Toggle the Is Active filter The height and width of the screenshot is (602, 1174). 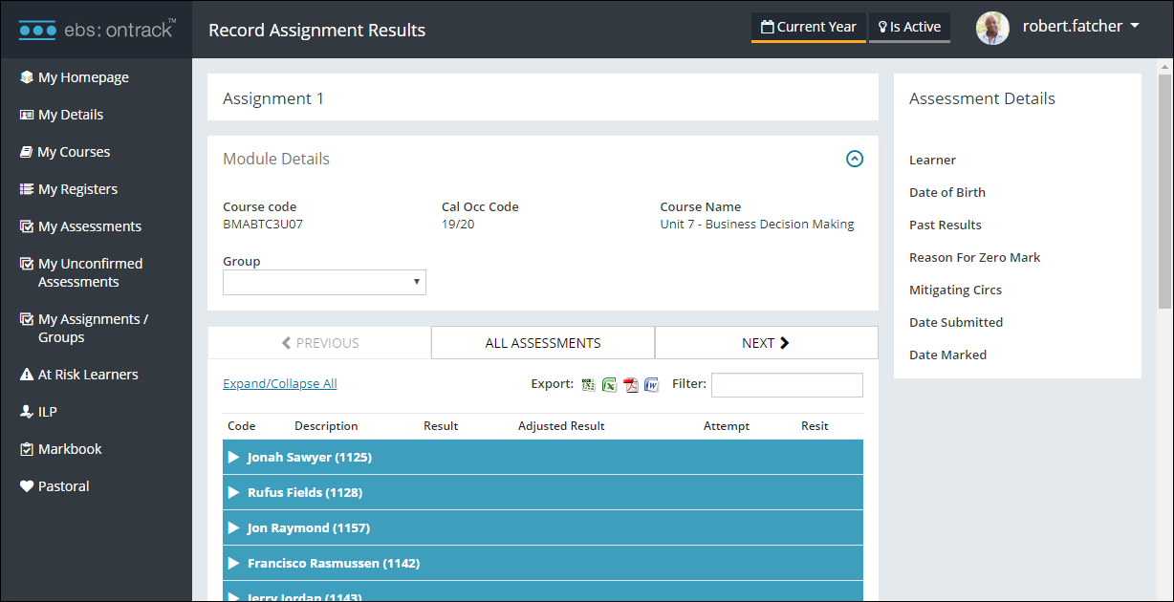tap(908, 27)
